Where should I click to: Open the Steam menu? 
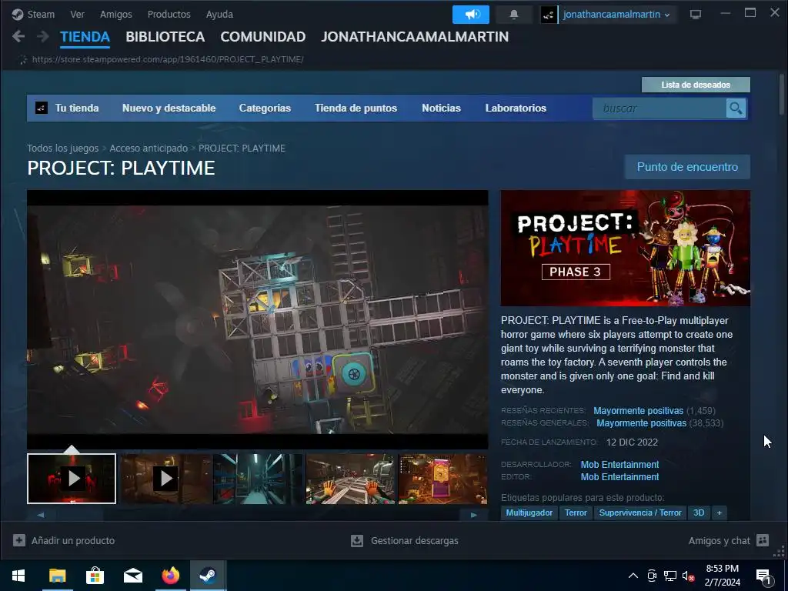tap(41, 14)
